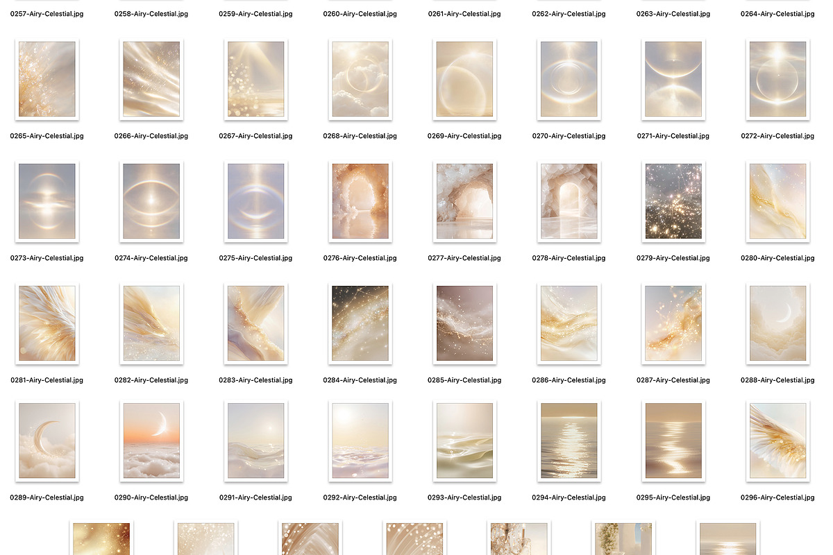This screenshot has width=833, height=555.
Task: Select the 0279-Airy-Celestial.jpg sparkling stars thumbnail
Action: [673, 201]
